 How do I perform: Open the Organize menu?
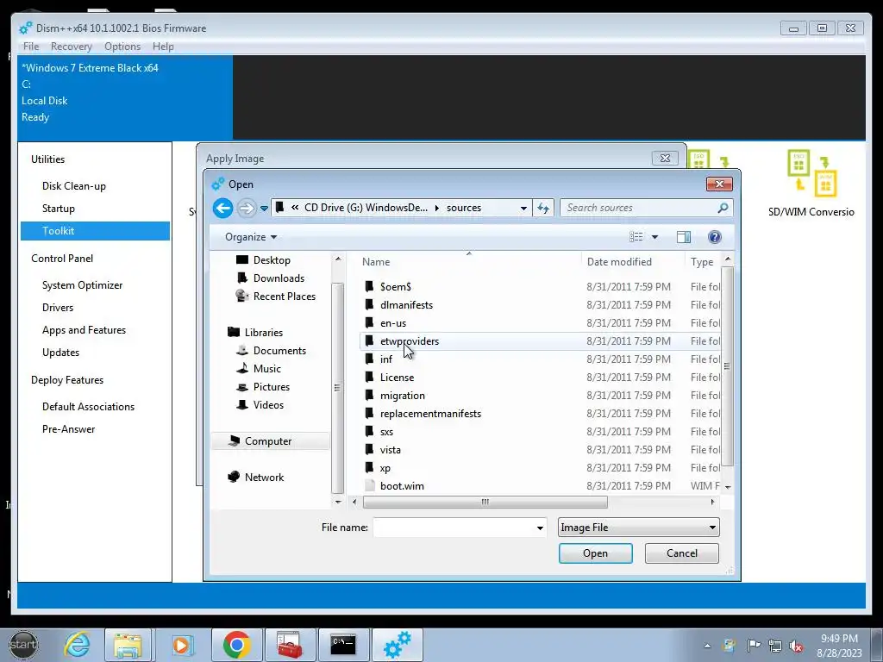(x=251, y=237)
